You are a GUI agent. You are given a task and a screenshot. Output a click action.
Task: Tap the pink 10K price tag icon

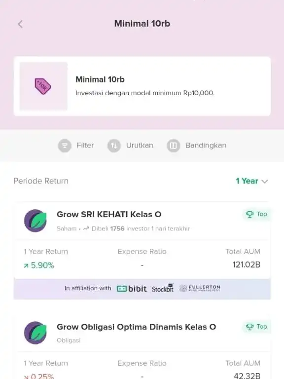point(43,86)
